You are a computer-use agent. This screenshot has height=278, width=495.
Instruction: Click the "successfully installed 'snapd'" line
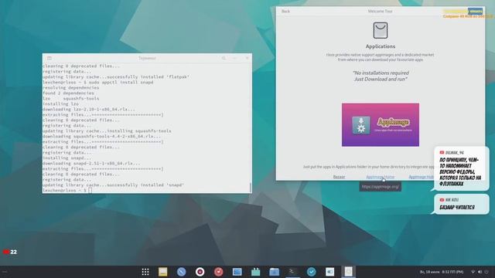(x=113, y=185)
